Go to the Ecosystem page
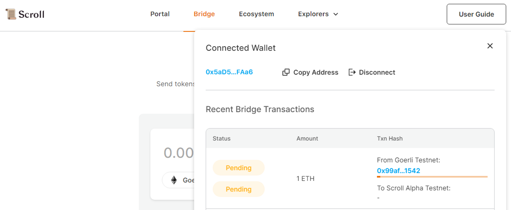The width and height of the screenshot is (511, 210). coord(256,14)
